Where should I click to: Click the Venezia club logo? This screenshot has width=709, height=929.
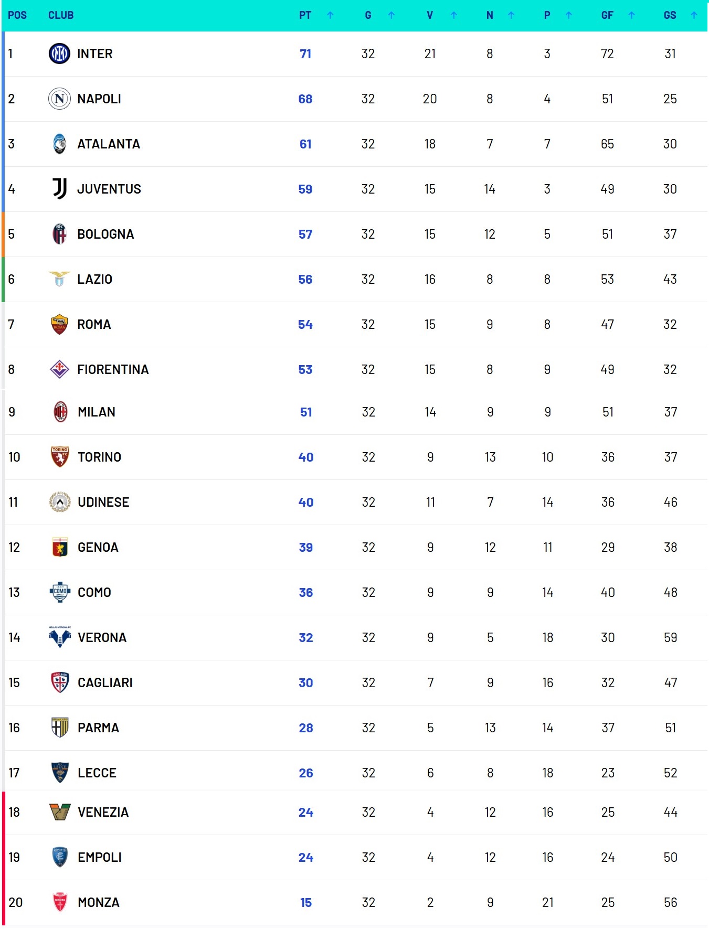coord(60,812)
